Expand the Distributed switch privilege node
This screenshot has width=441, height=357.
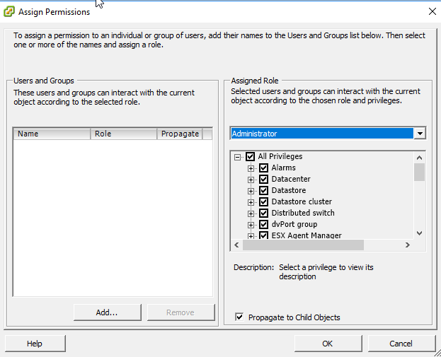pos(251,213)
